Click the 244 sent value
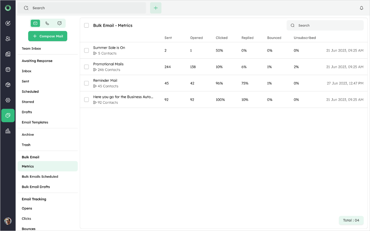Viewport: 370px width, 231px height. pyautogui.click(x=168, y=67)
